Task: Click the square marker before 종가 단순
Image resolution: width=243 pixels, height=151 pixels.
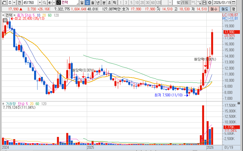Action: click(15, 15)
